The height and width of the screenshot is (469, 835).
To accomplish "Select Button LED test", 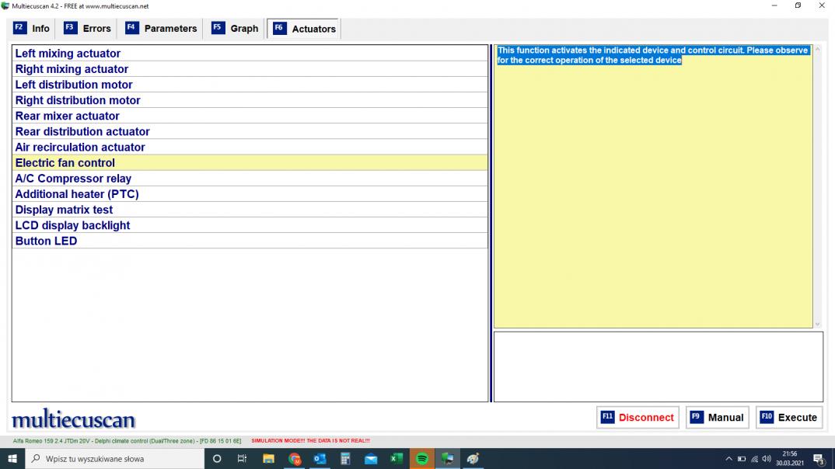I will (250, 241).
